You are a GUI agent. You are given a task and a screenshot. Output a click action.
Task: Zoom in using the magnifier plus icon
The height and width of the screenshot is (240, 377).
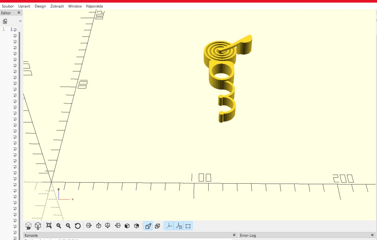tap(59, 226)
